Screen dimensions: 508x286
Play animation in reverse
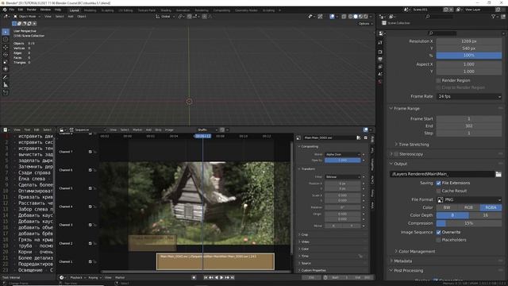coord(217,277)
